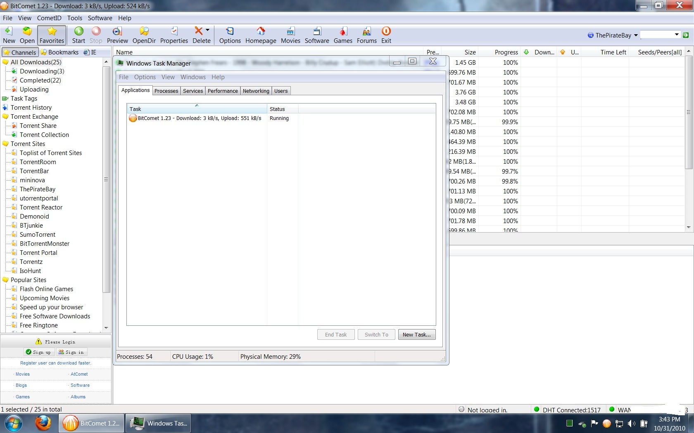This screenshot has width=694, height=433.
Task: Click the Homepage toolbar icon
Action: pos(261,35)
